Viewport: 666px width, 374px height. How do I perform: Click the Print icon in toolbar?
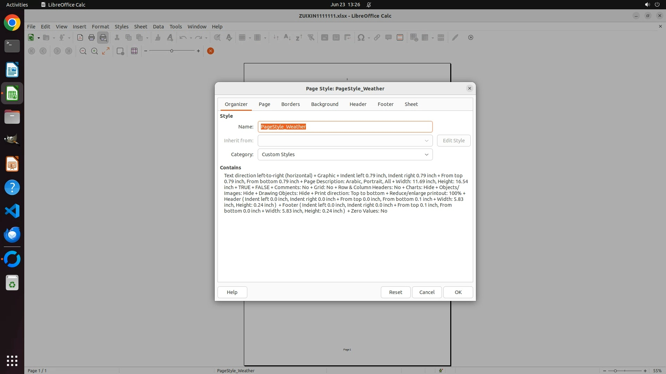coord(92,37)
